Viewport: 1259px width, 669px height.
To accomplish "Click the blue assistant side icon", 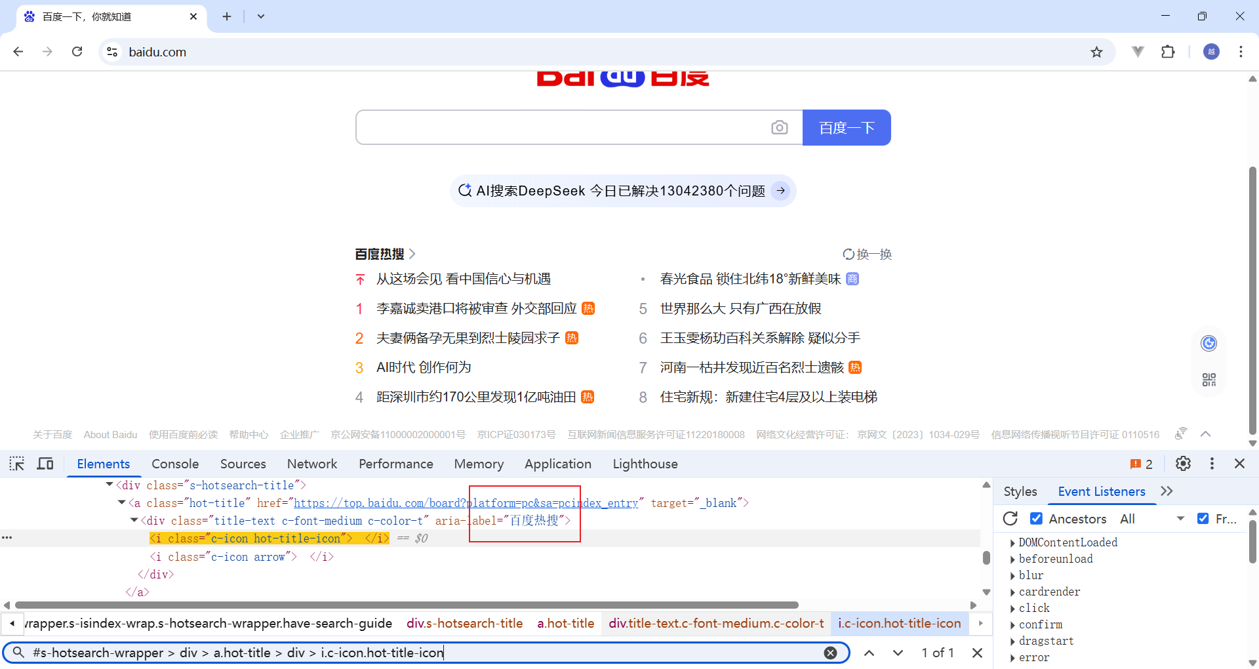I will (1209, 343).
